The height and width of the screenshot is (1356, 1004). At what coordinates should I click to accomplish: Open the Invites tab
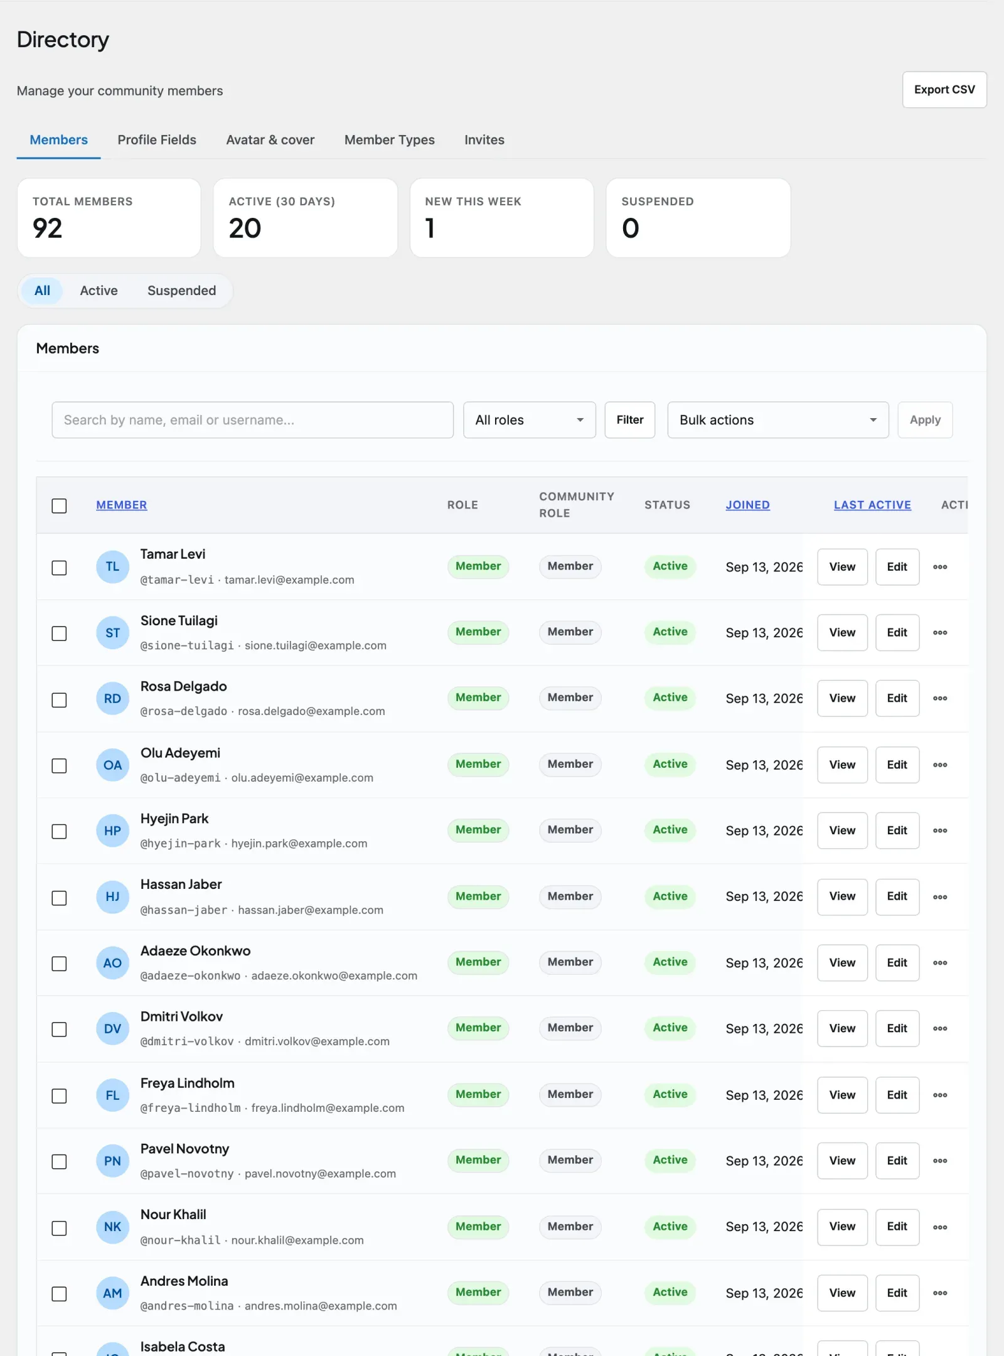[x=484, y=140]
